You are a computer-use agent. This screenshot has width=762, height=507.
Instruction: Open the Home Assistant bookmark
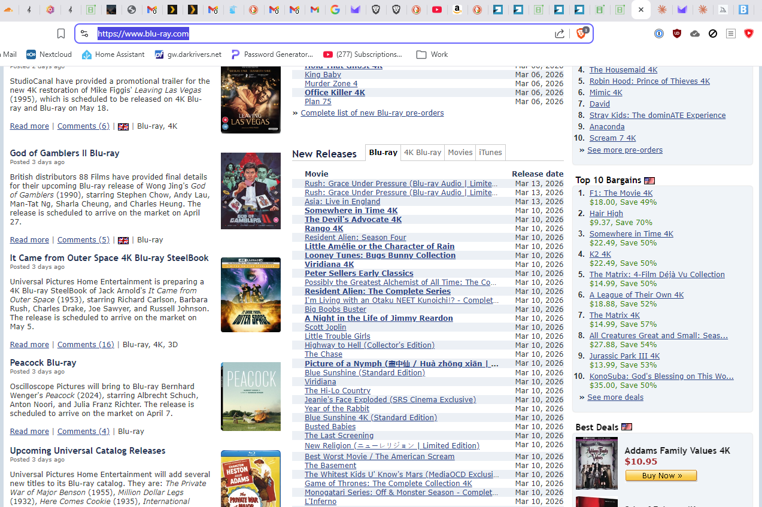tap(113, 54)
